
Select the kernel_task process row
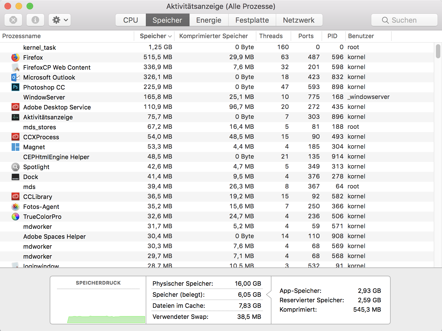pos(217,47)
